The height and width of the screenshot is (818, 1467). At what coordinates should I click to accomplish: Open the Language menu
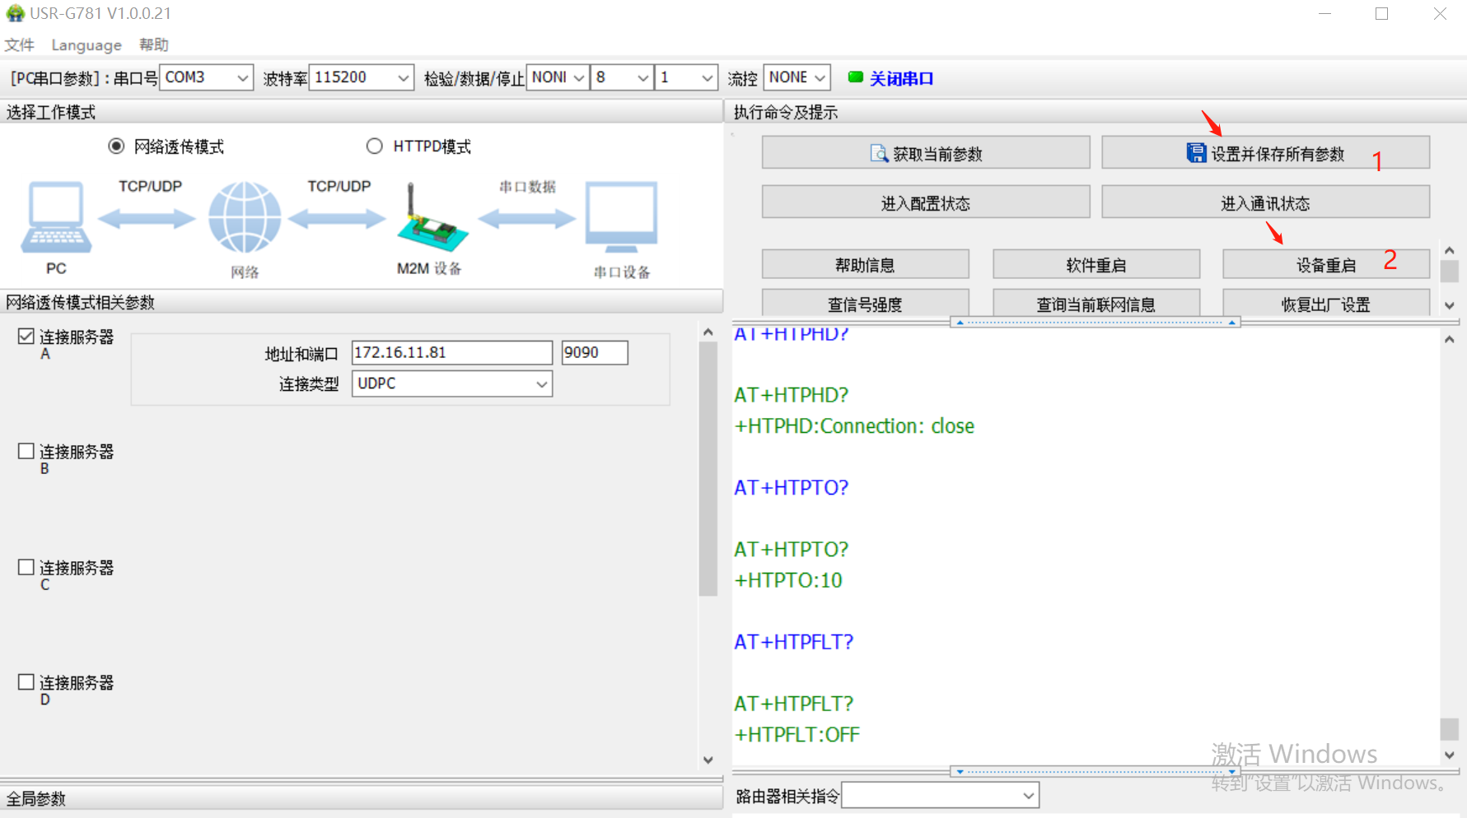[x=86, y=45]
